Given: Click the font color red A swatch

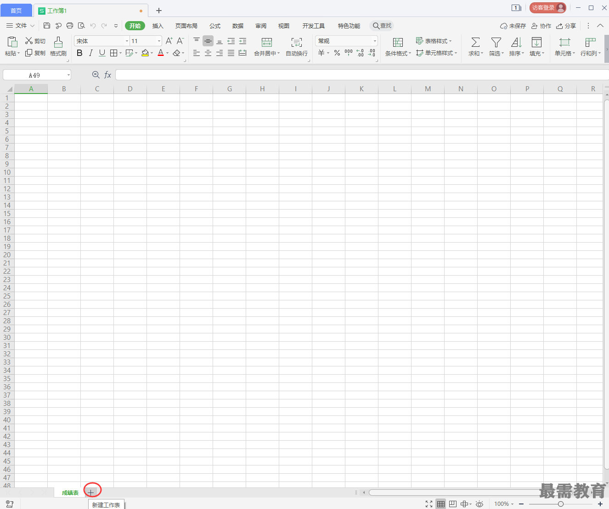Looking at the screenshot, I should pyautogui.click(x=161, y=53).
